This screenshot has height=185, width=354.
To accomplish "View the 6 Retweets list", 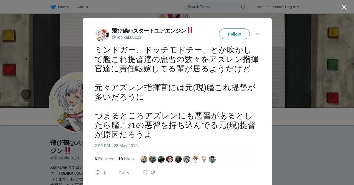I will point(105,159).
